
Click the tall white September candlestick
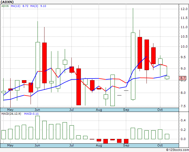click(x=133, y=66)
